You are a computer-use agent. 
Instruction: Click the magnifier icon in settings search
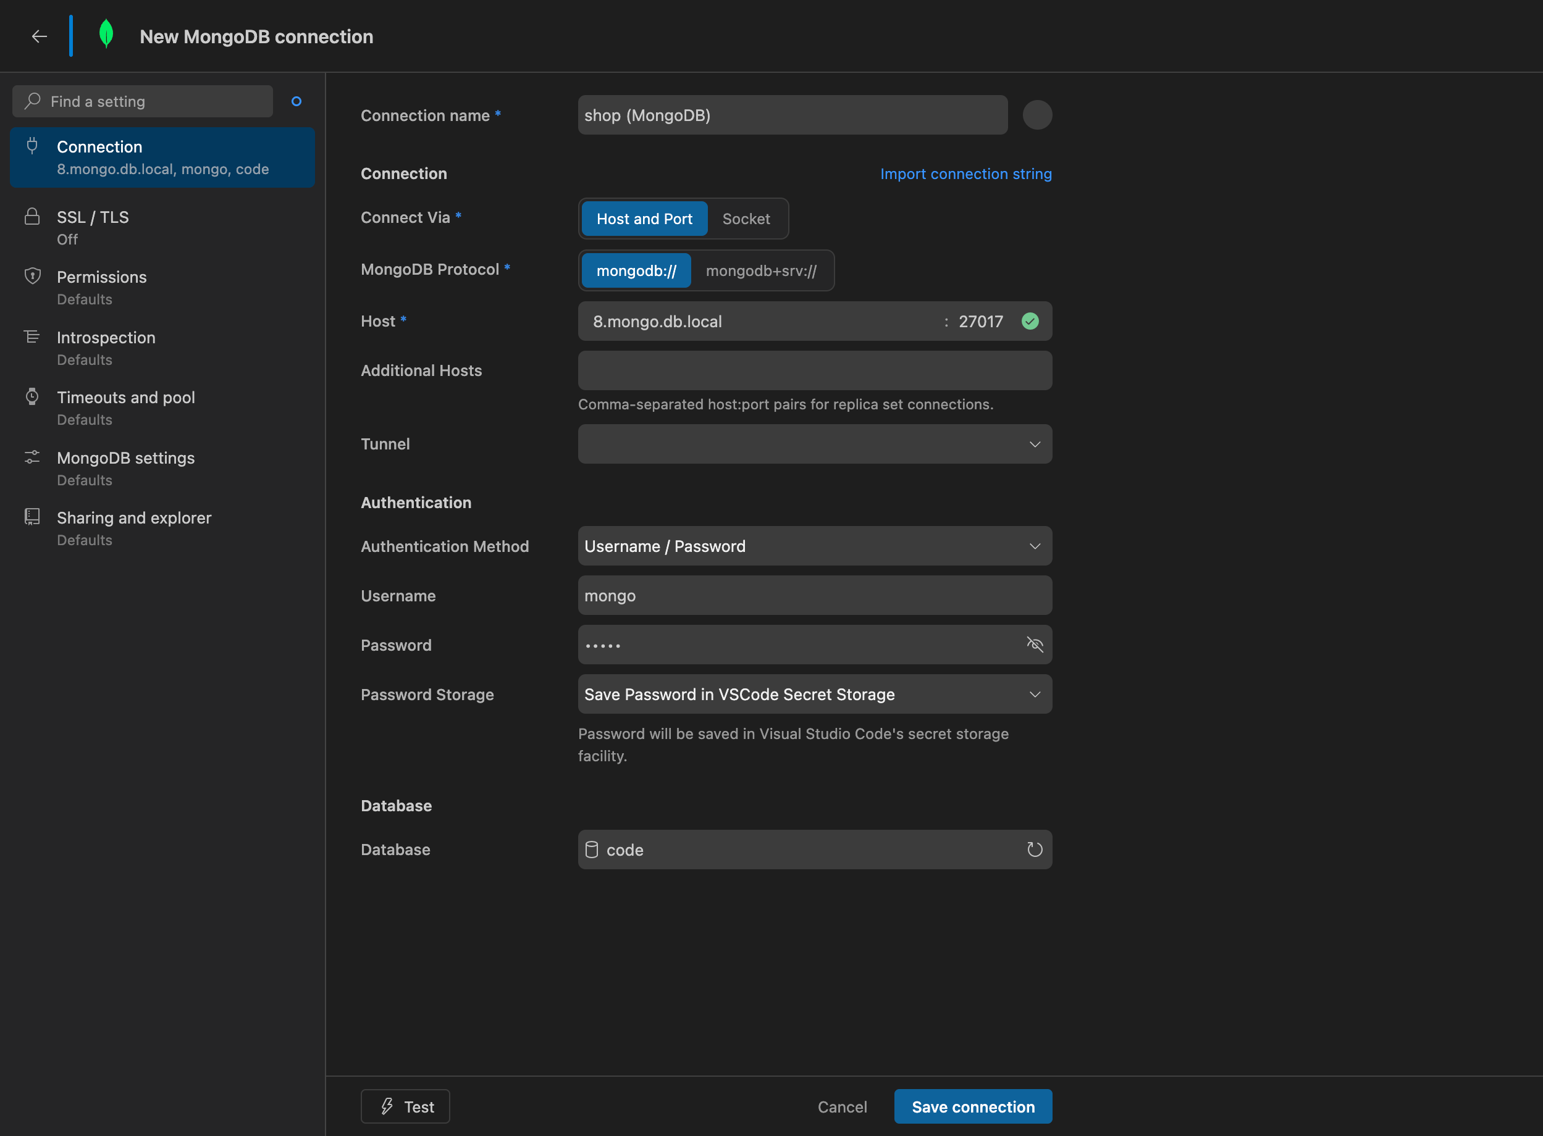tap(32, 101)
